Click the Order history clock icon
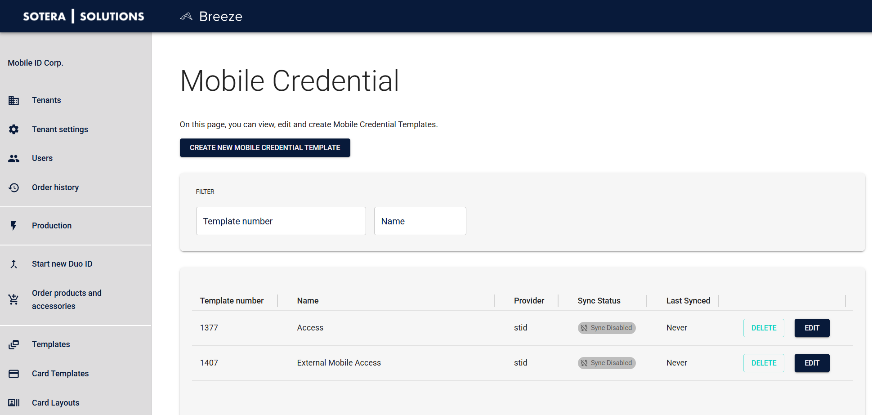The height and width of the screenshot is (415, 872). click(13, 187)
